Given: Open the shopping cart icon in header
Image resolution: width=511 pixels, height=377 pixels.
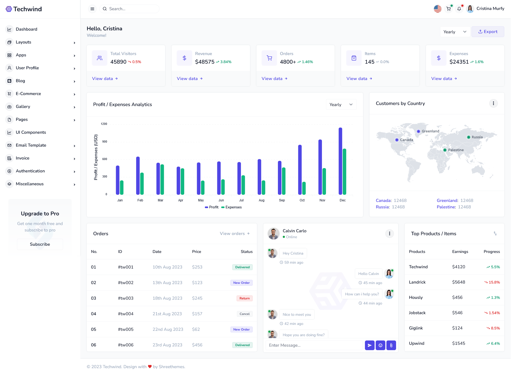Looking at the screenshot, I should pyautogui.click(x=448, y=9).
